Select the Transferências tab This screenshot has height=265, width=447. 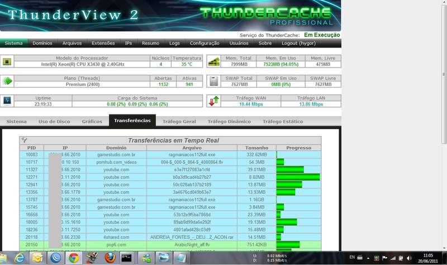pyautogui.click(x=132, y=121)
